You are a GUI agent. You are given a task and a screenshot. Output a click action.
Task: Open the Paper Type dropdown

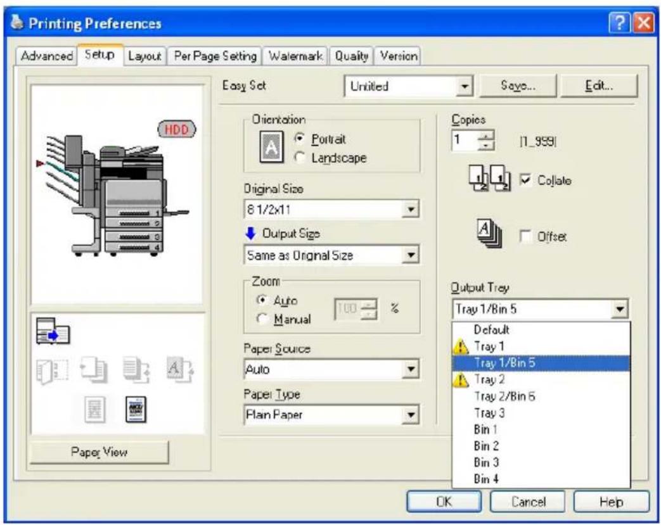click(411, 415)
